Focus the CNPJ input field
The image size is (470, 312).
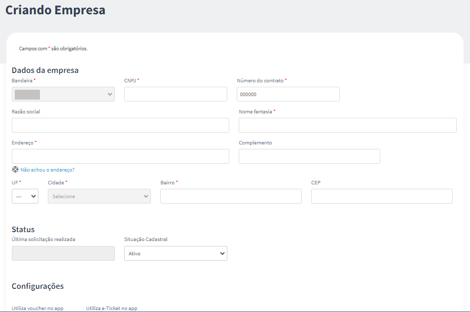click(176, 94)
